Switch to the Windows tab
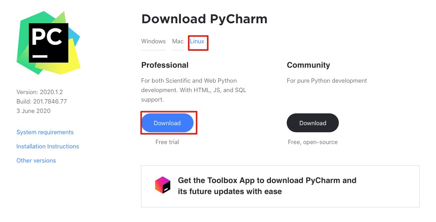The image size is (436, 222). coord(153,41)
